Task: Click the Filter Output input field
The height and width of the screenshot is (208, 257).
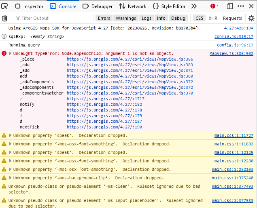Action: point(53,18)
